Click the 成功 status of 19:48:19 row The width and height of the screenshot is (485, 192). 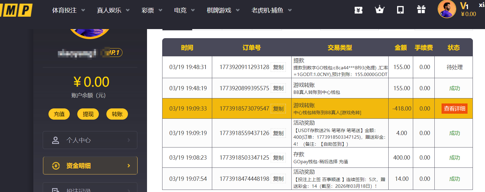point(455,88)
